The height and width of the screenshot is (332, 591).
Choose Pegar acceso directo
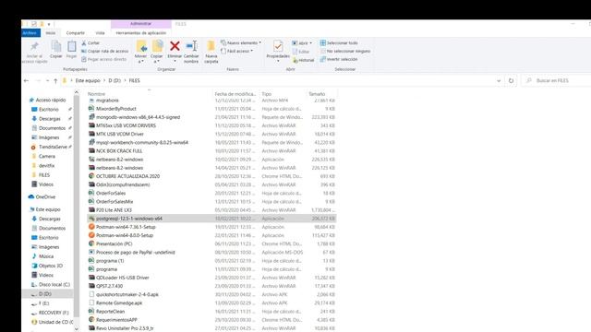(104, 59)
